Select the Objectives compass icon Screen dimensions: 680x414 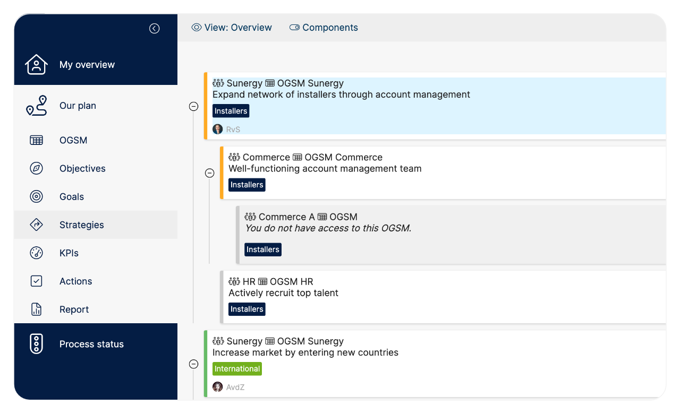(x=36, y=168)
